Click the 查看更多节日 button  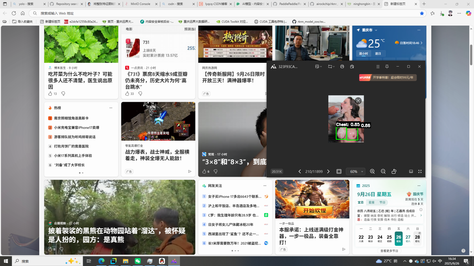pos(389,251)
